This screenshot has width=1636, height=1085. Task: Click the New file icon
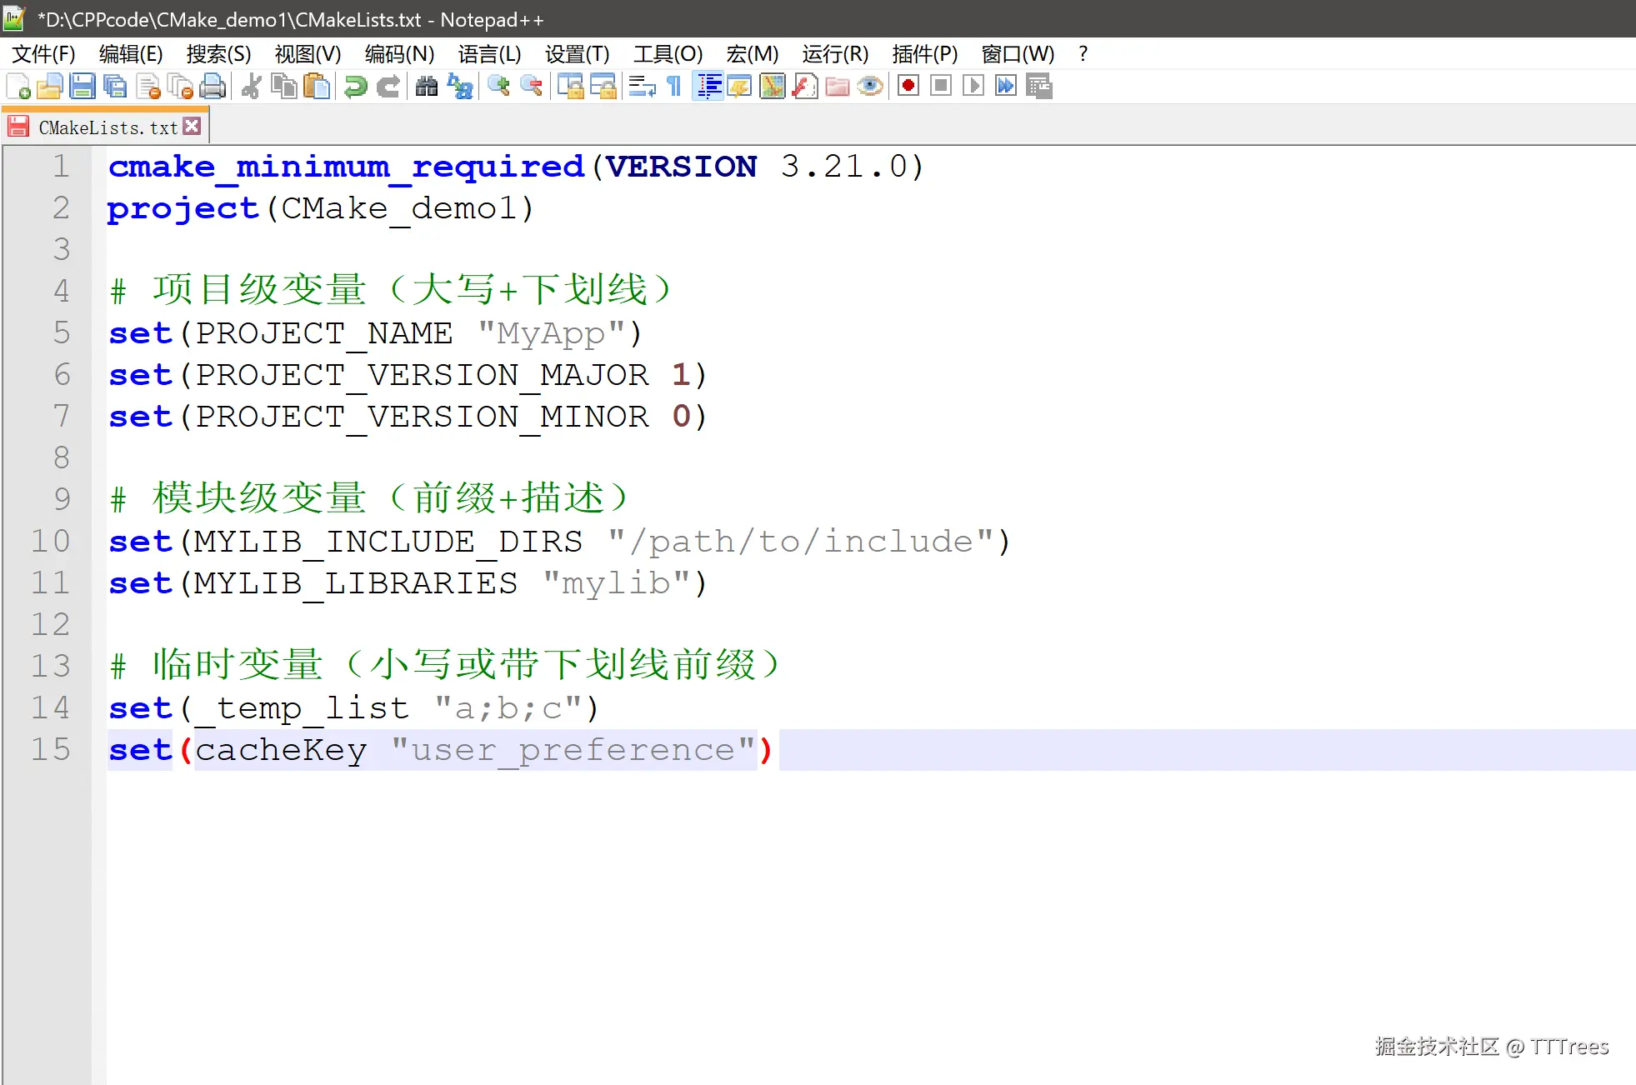click(18, 86)
